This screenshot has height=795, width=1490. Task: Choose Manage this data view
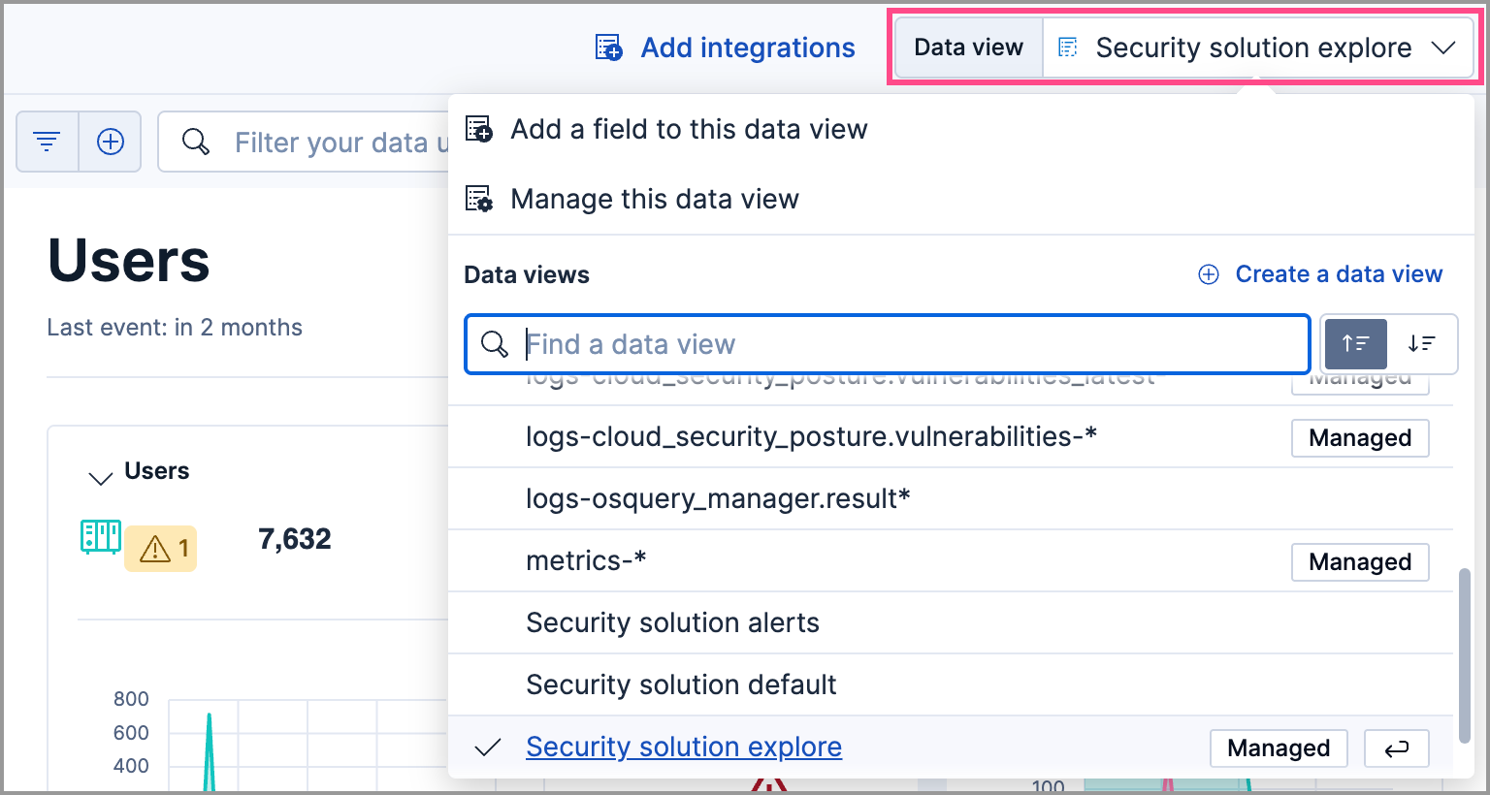click(655, 198)
